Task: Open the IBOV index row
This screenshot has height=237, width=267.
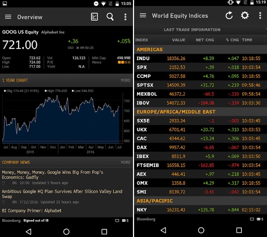Action: tap(201, 103)
